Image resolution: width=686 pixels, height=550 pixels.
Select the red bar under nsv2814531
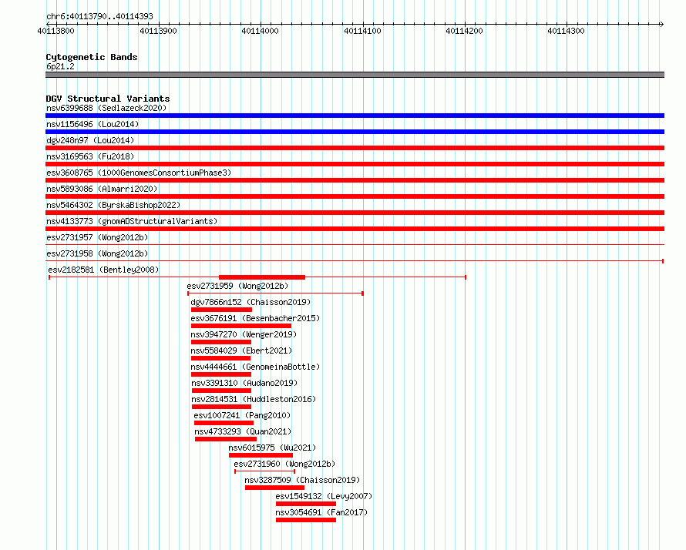(222, 407)
